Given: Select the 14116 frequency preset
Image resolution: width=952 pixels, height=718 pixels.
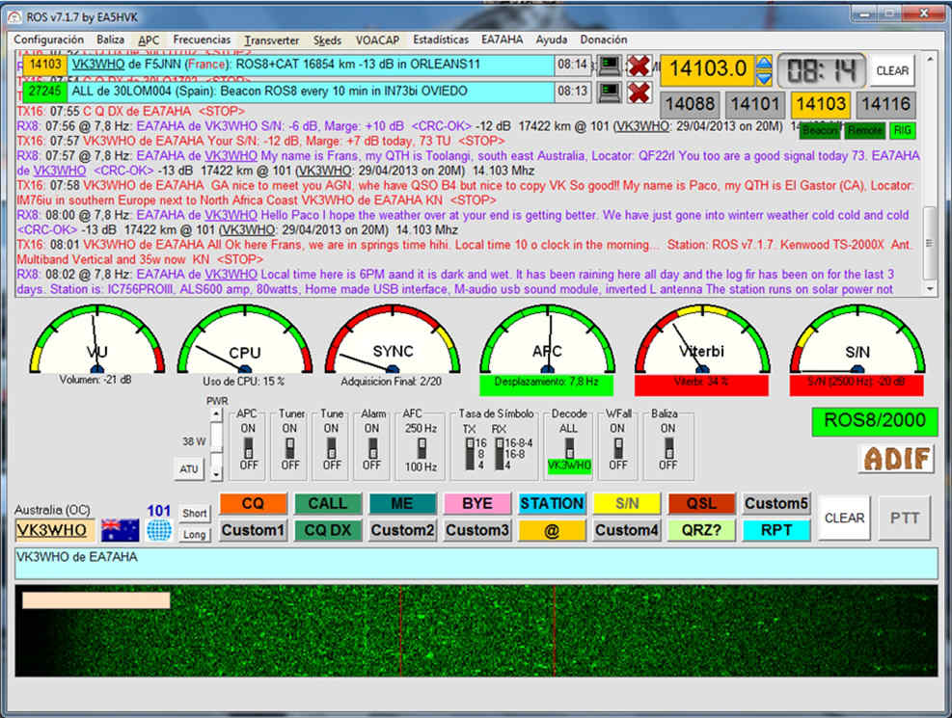Looking at the screenshot, I should click(885, 104).
